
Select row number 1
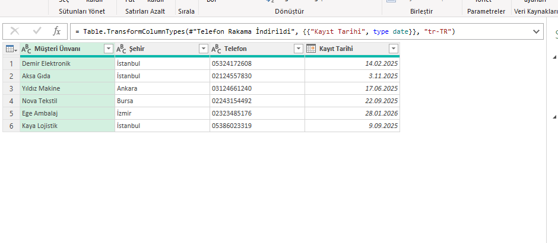11,63
